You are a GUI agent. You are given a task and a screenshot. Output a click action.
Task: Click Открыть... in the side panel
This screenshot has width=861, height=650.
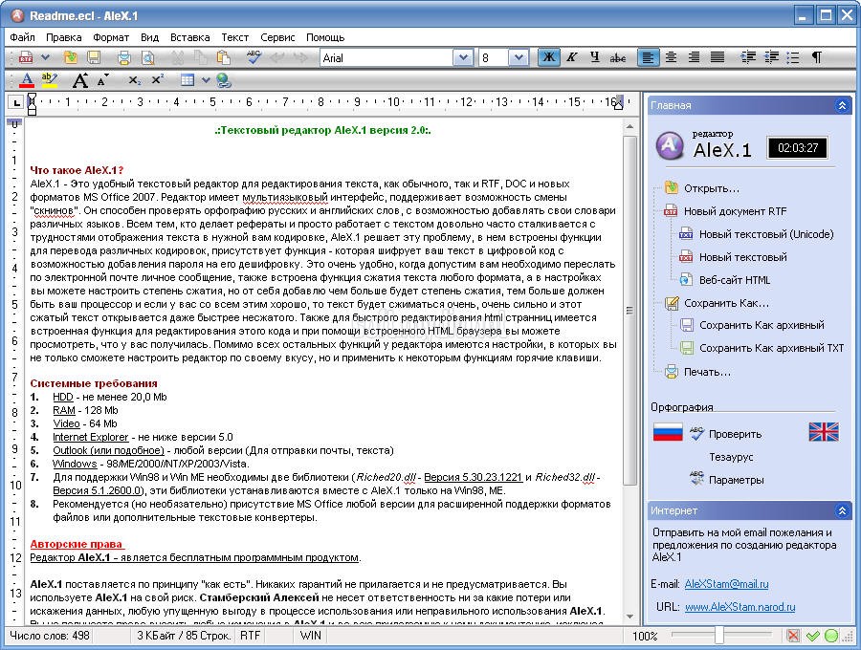coord(712,188)
